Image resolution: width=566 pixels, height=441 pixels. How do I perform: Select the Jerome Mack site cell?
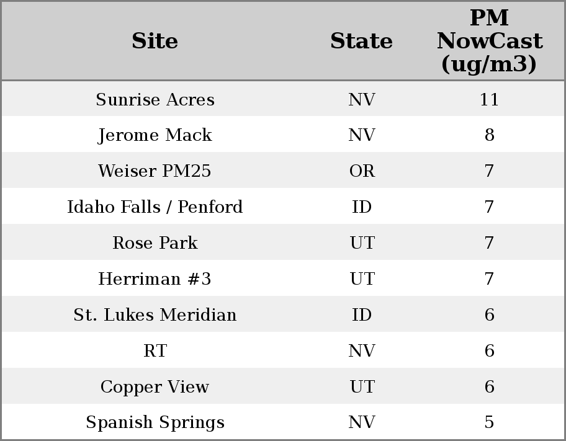click(x=155, y=135)
